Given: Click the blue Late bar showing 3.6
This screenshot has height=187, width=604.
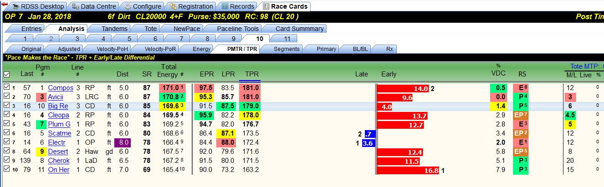Looking at the screenshot, I should point(368,143).
